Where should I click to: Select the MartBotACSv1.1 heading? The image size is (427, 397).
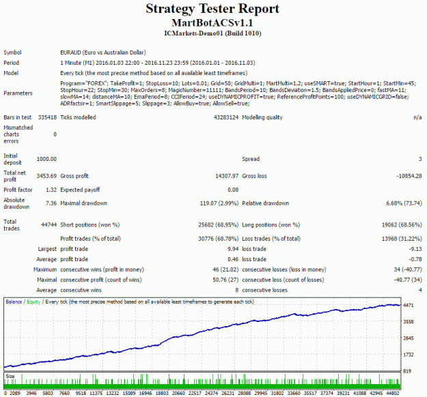tap(212, 23)
